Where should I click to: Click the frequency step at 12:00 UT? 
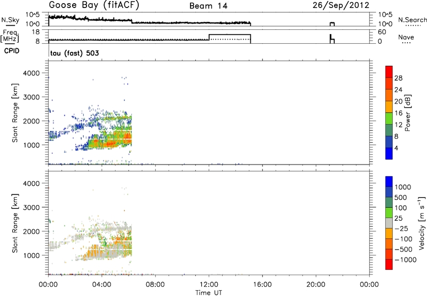tap(209, 37)
